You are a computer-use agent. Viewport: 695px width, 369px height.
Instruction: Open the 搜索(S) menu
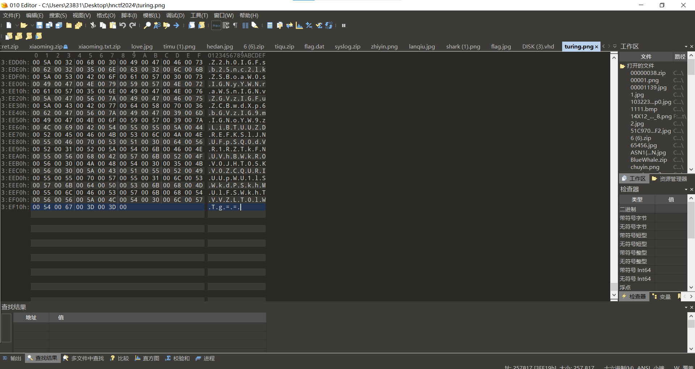58,16
